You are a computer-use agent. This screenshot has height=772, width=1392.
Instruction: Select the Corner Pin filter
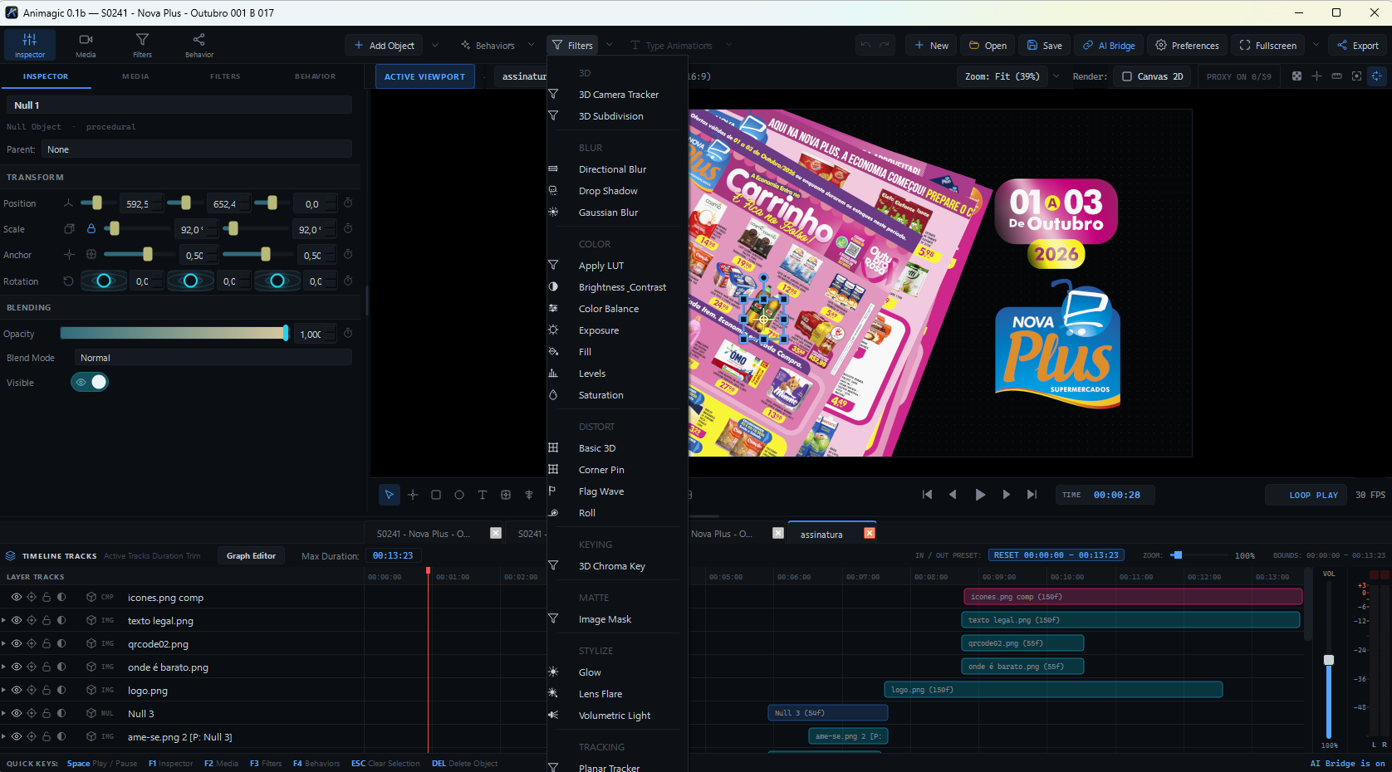point(601,470)
